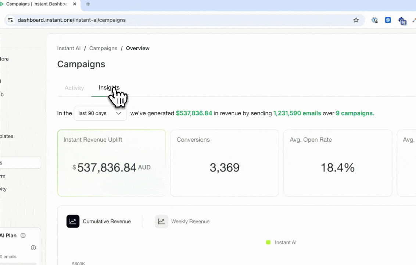Click the info icon beside "AI Plan"
This screenshot has width=416, height=265.
(23, 236)
